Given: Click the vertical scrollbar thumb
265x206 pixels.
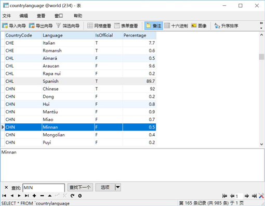Looking at the screenshot, I should tap(261, 57).
